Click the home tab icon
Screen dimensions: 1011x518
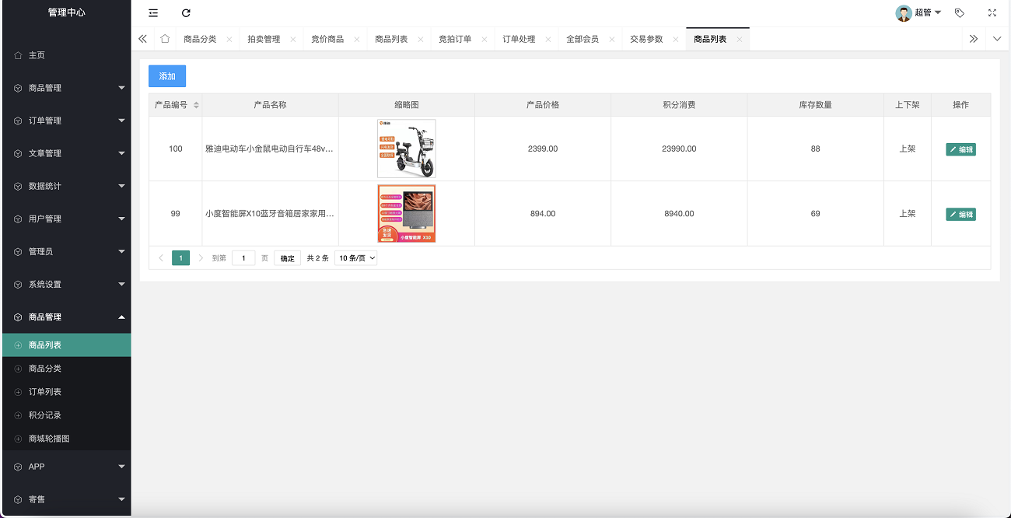(x=165, y=39)
